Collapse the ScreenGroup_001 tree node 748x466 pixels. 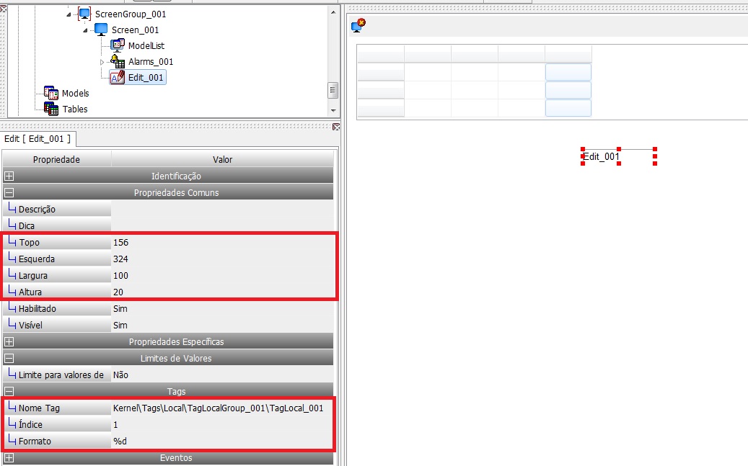coord(69,15)
